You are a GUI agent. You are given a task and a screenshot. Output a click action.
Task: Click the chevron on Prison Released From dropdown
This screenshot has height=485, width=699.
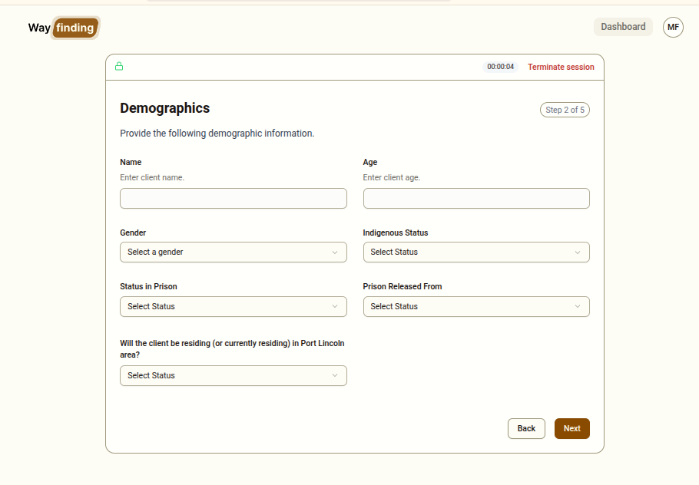(x=578, y=306)
